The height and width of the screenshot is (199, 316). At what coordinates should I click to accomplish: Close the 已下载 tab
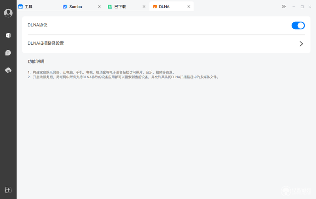tap(144, 7)
